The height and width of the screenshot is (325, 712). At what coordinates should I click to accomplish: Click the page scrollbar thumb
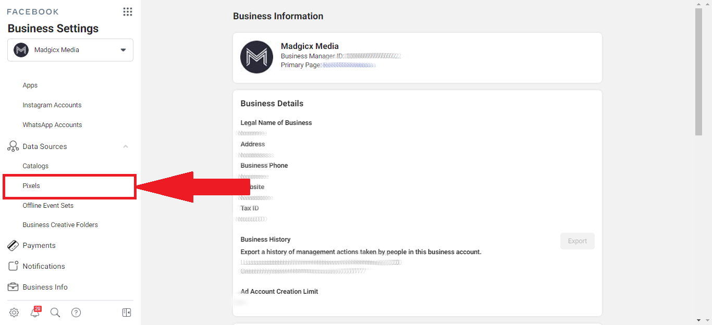tap(699, 72)
